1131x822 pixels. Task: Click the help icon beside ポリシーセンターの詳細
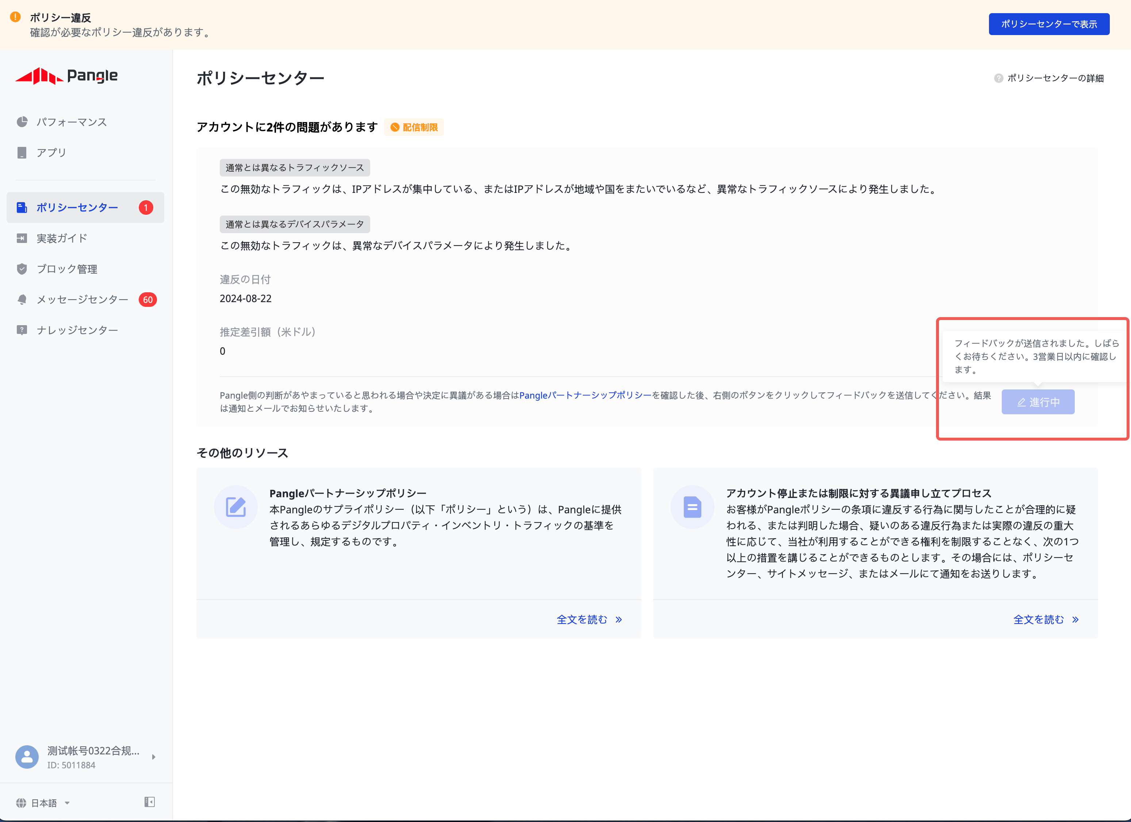(x=998, y=78)
